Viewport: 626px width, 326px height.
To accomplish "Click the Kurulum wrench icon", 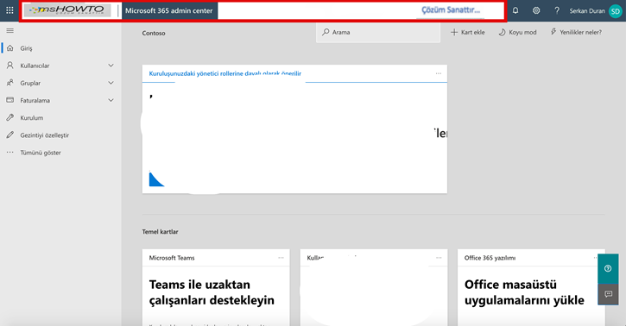I will click(x=10, y=117).
